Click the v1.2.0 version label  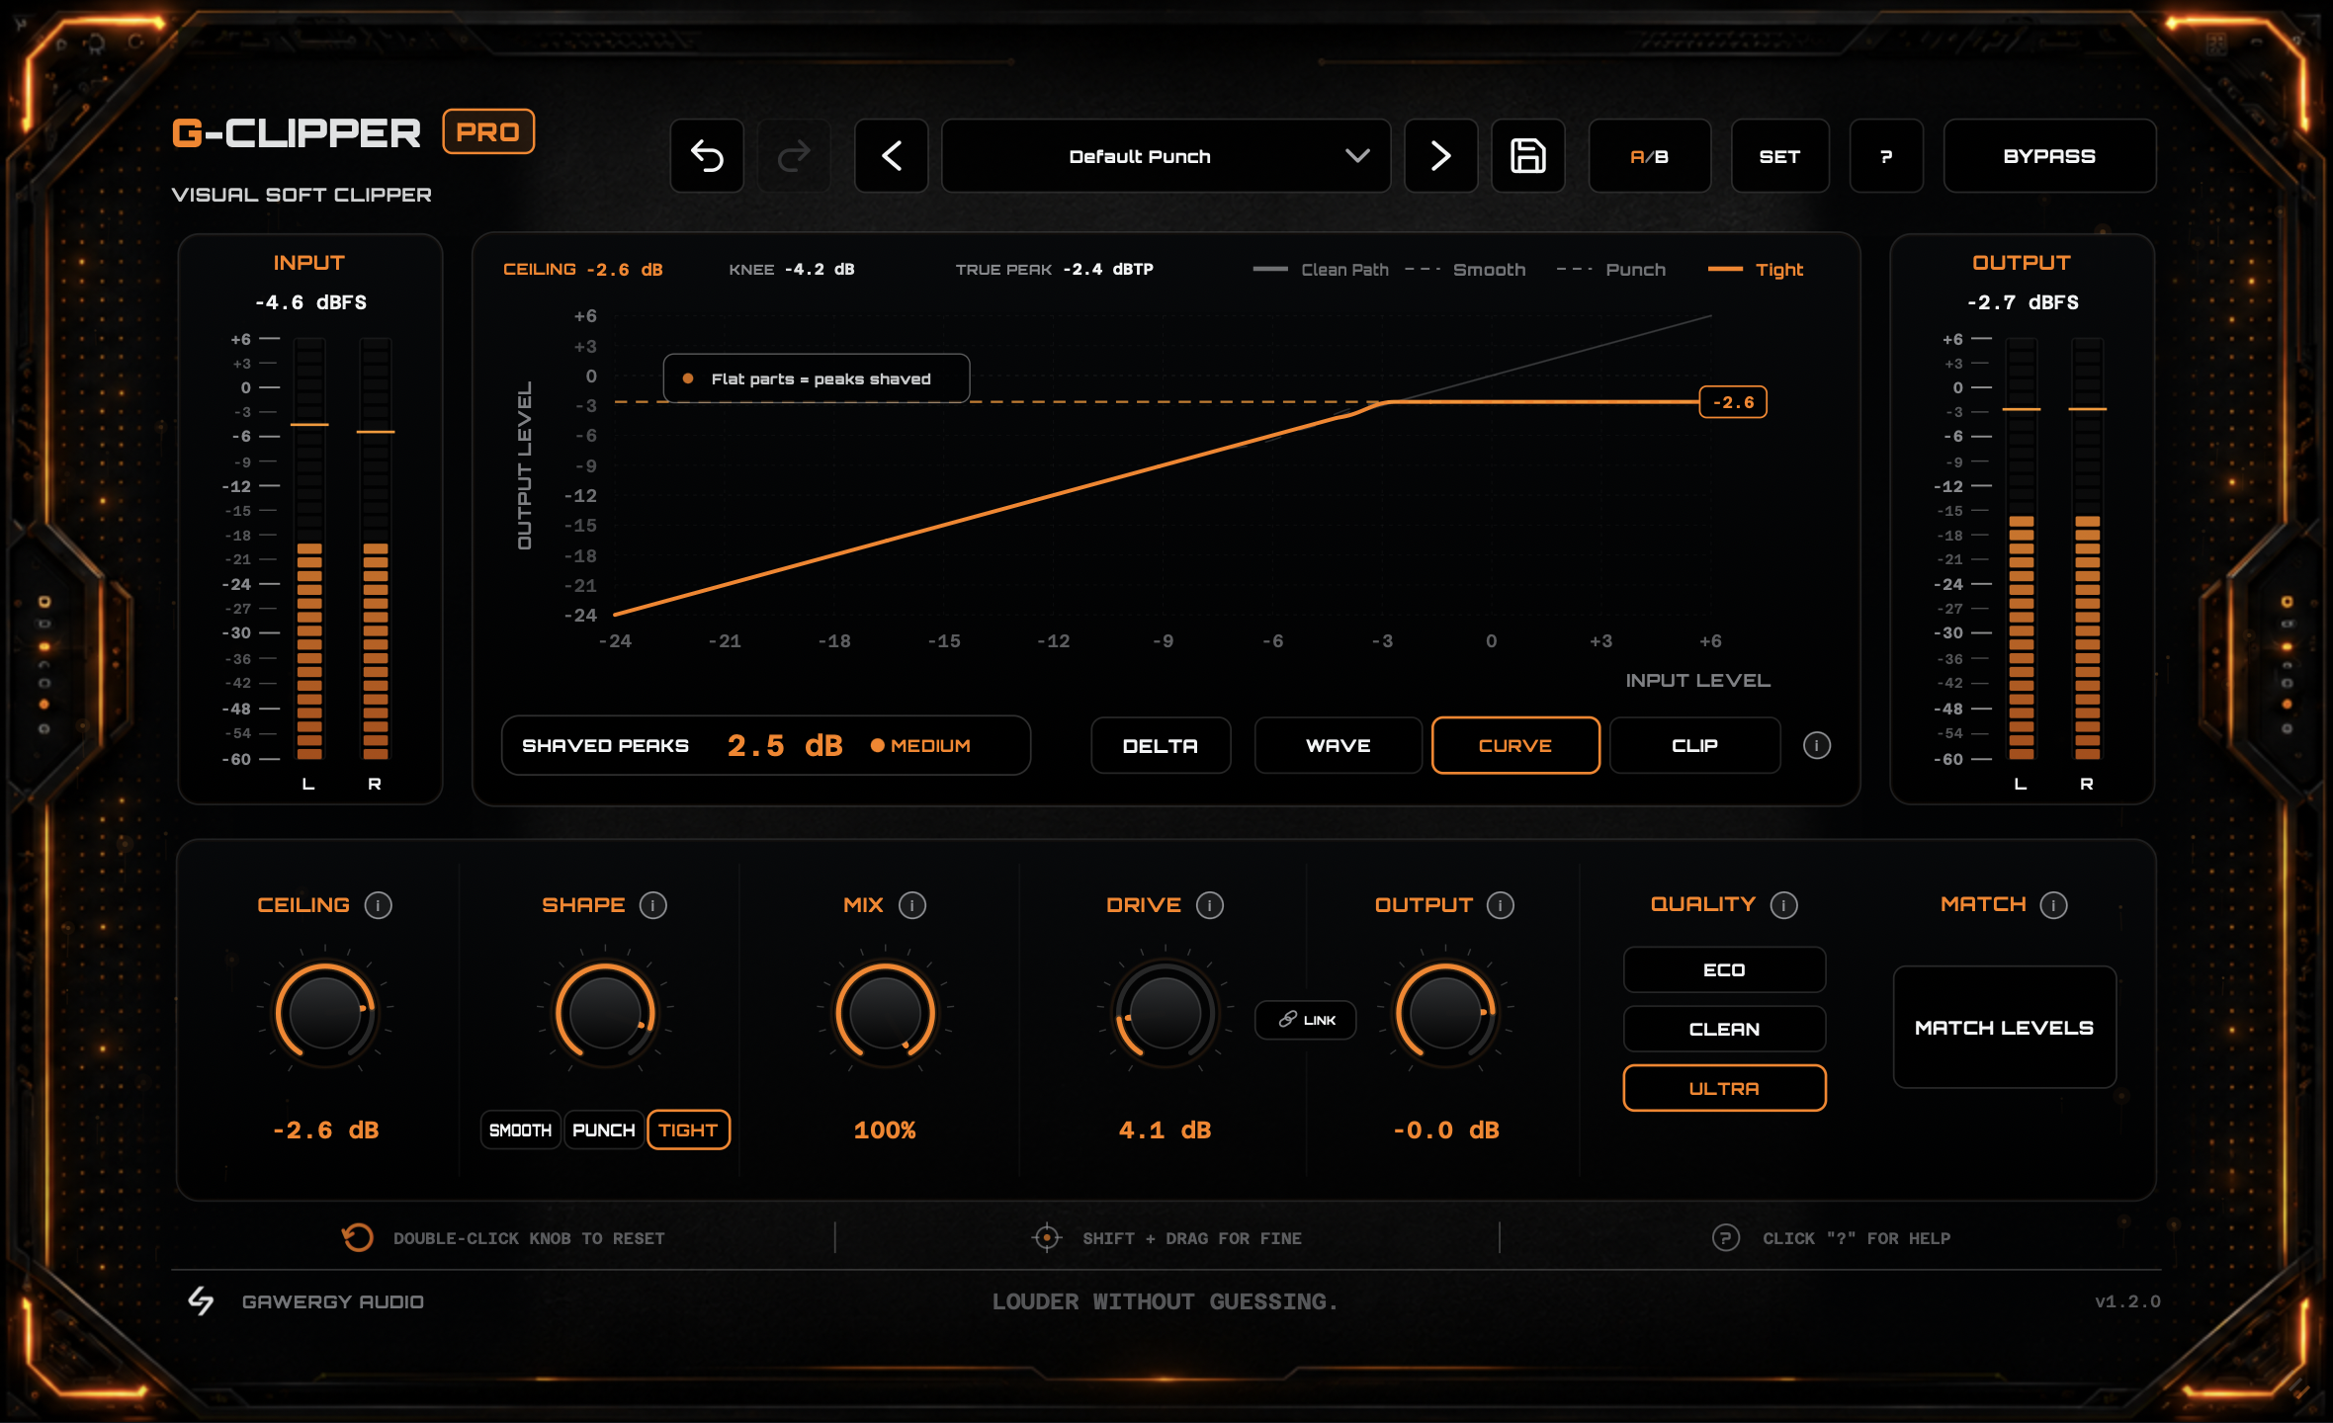pyautogui.click(x=2127, y=1301)
